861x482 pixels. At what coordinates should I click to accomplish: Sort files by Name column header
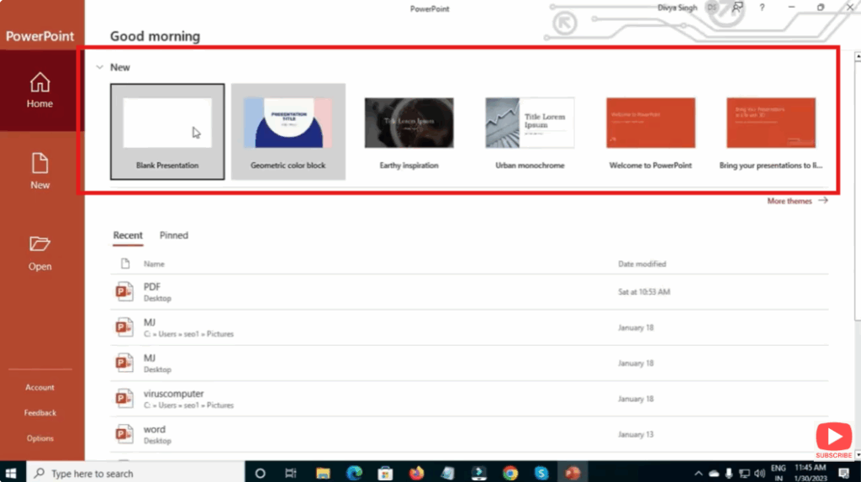pyautogui.click(x=154, y=264)
